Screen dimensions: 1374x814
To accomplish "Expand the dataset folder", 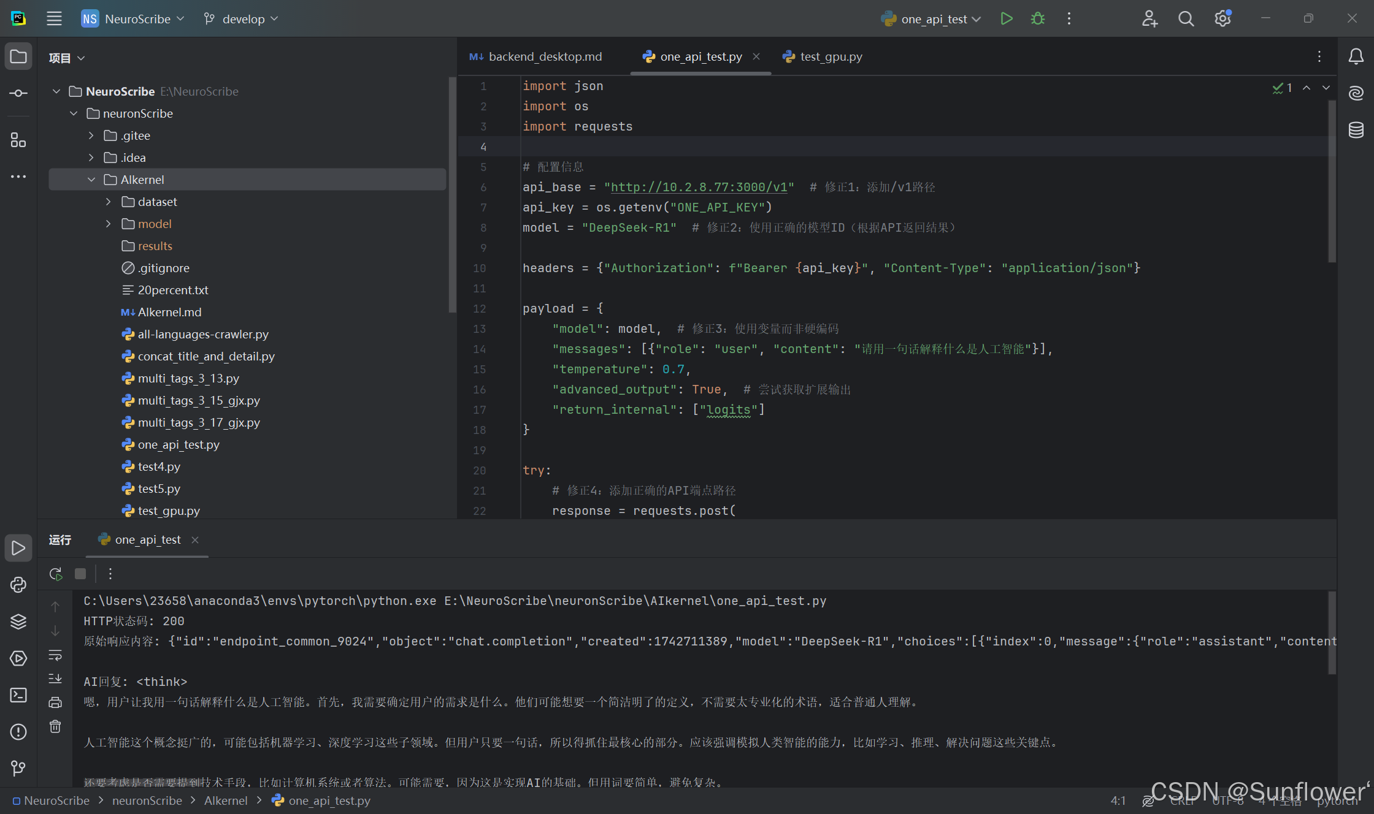I will coord(109,202).
